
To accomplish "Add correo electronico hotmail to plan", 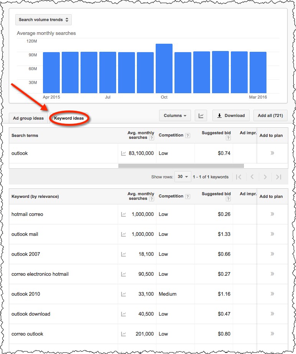I will click(272, 274).
